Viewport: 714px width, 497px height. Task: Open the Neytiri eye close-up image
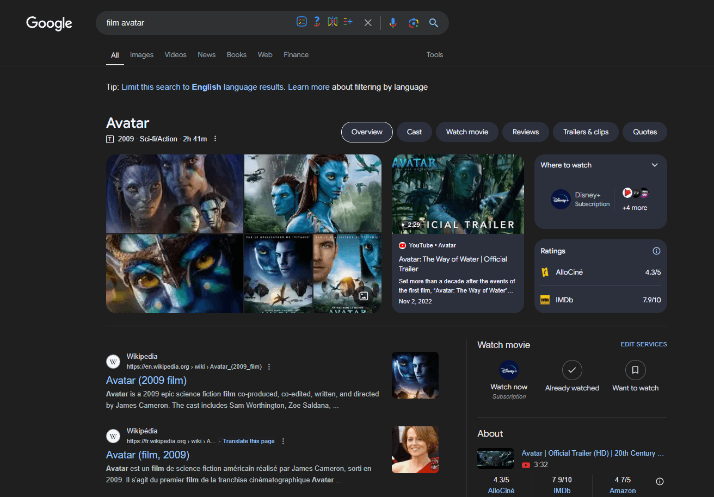pyautogui.click(x=175, y=274)
